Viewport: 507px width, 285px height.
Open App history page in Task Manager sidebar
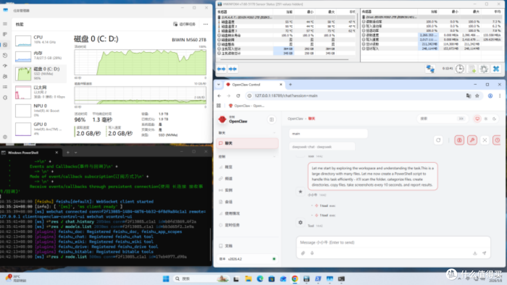point(5,55)
